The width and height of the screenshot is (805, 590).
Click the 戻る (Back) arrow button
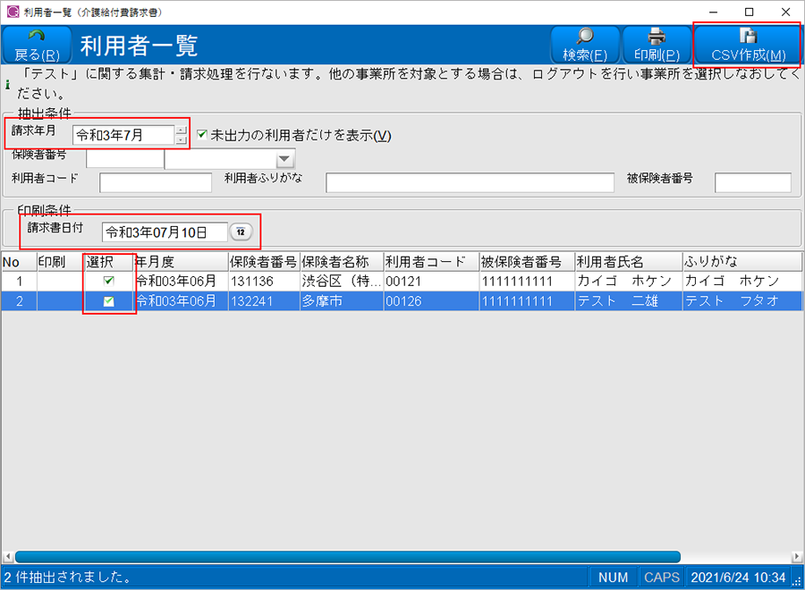(x=38, y=46)
